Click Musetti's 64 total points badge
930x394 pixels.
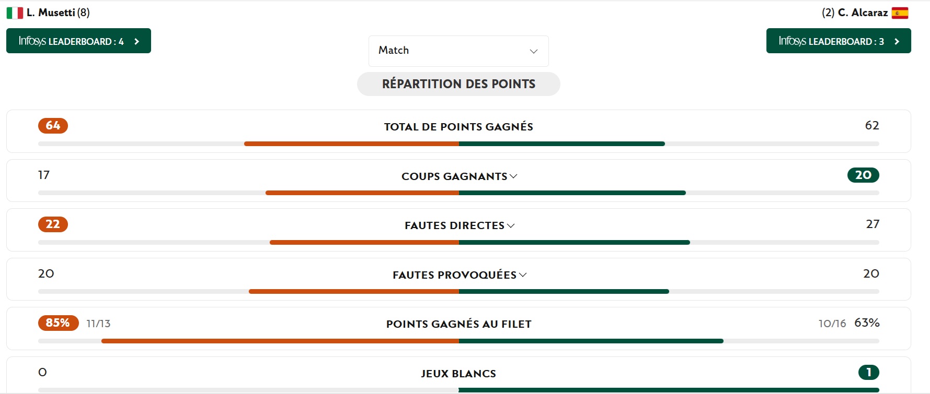tap(53, 126)
